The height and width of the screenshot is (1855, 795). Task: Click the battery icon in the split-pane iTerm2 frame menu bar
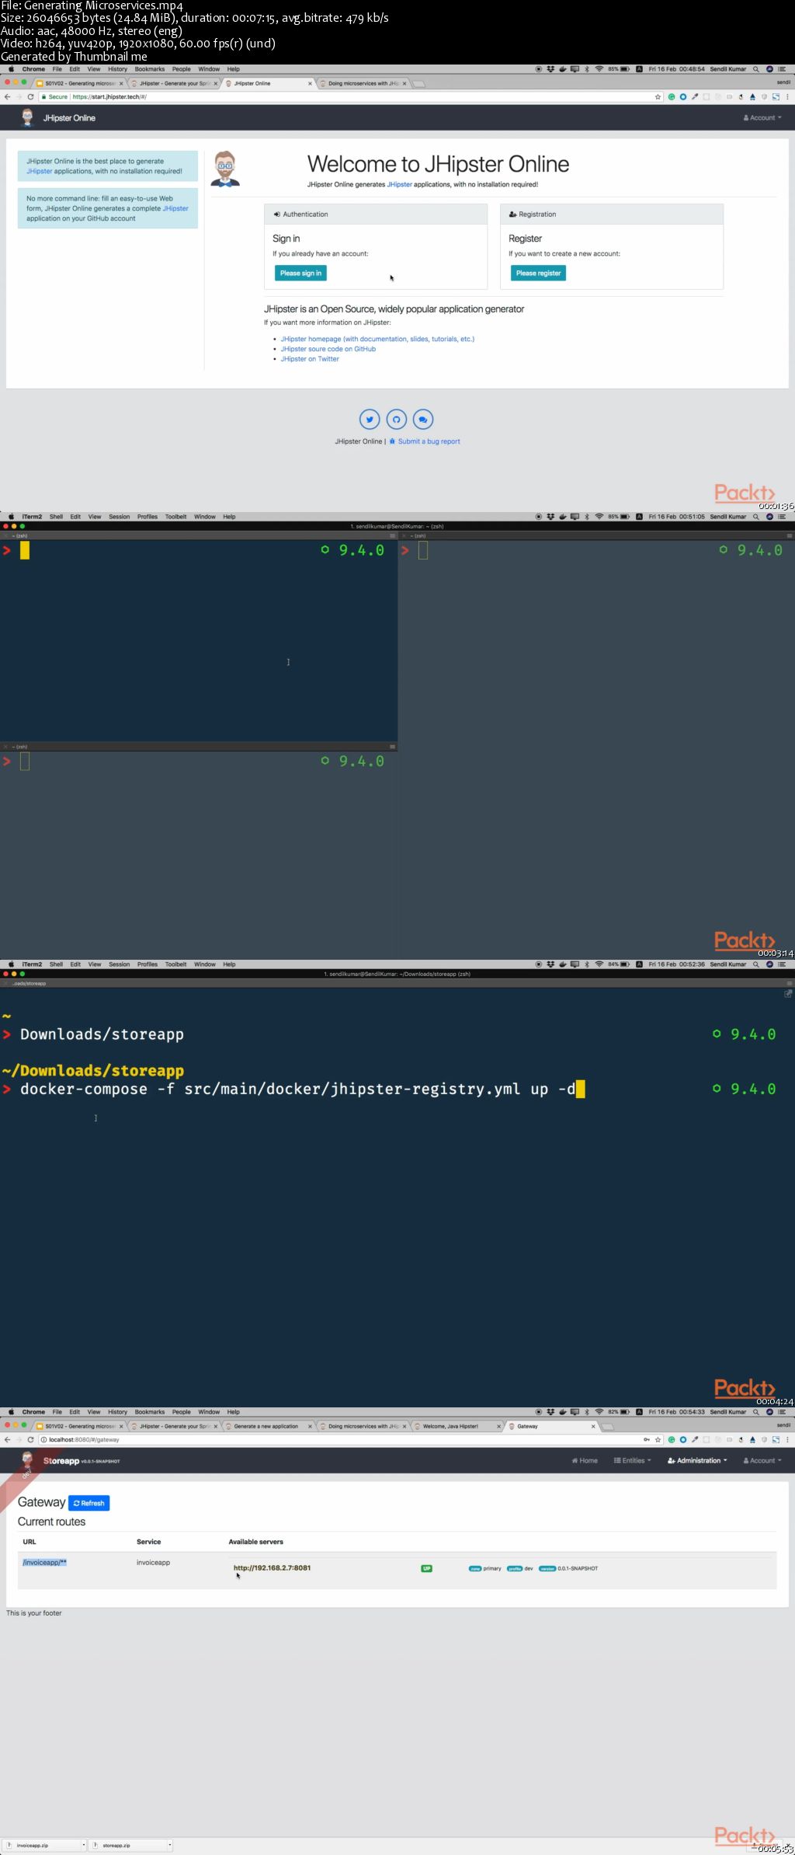point(625,517)
